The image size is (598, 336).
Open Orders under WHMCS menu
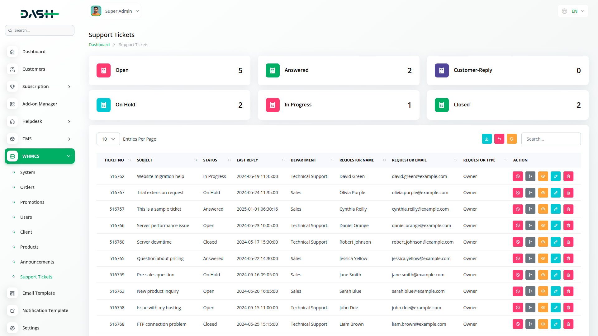[x=27, y=187]
